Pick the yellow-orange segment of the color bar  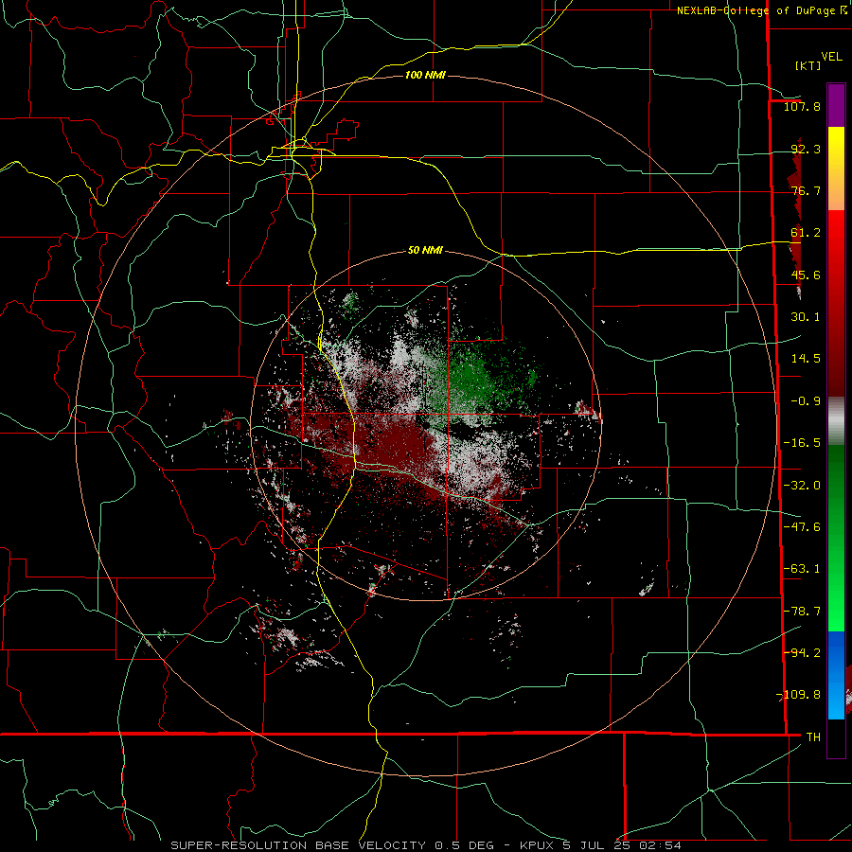[836, 169]
